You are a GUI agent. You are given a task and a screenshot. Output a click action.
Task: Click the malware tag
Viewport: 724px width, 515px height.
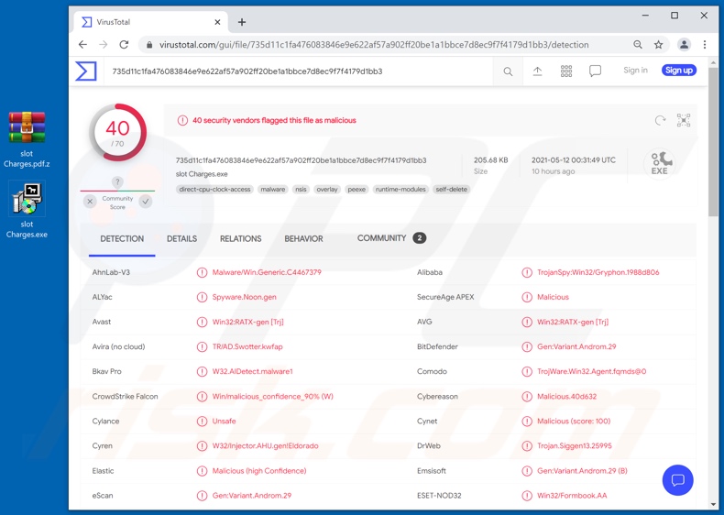tap(273, 190)
